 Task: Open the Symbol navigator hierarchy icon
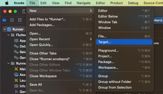20,20
